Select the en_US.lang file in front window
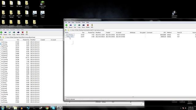196x110 pixels. pyautogui.click(x=70, y=35)
